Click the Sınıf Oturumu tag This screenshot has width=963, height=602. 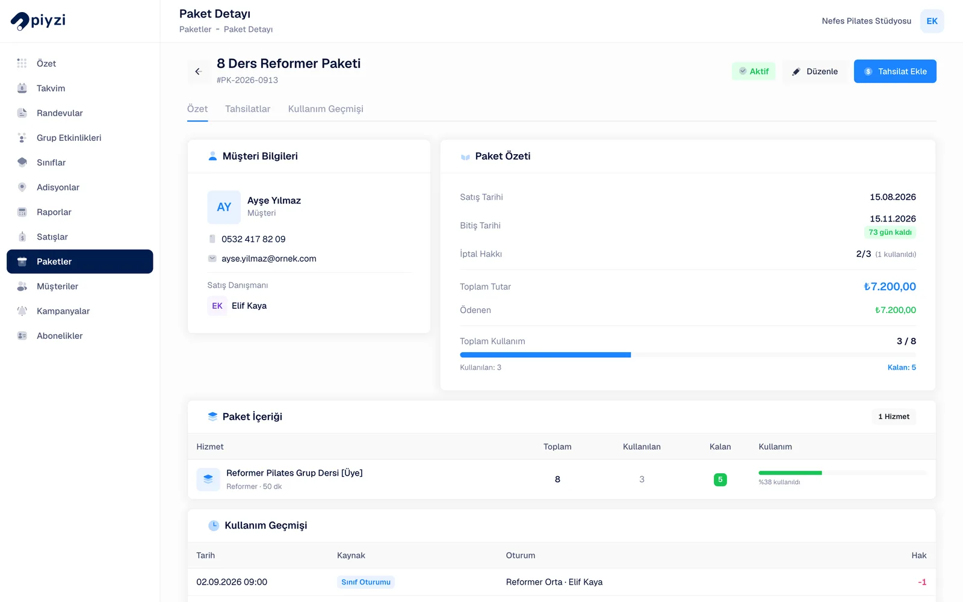pyautogui.click(x=366, y=582)
